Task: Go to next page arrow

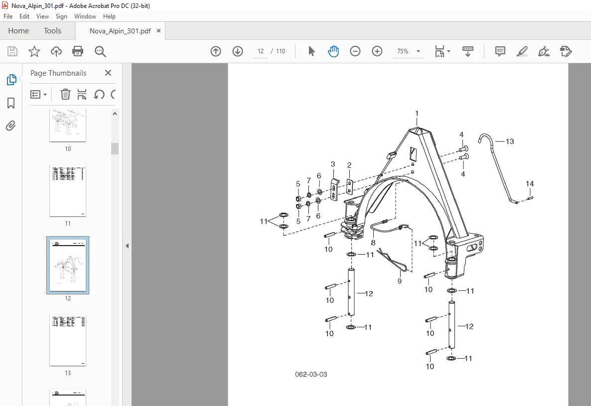Action: click(238, 51)
